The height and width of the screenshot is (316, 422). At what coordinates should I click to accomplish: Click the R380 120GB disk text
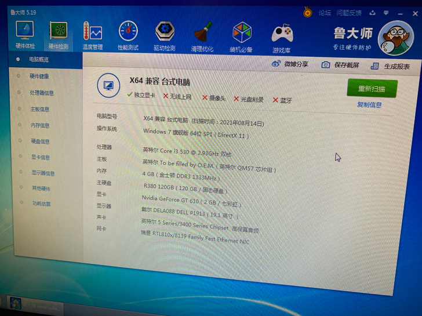[x=185, y=188]
